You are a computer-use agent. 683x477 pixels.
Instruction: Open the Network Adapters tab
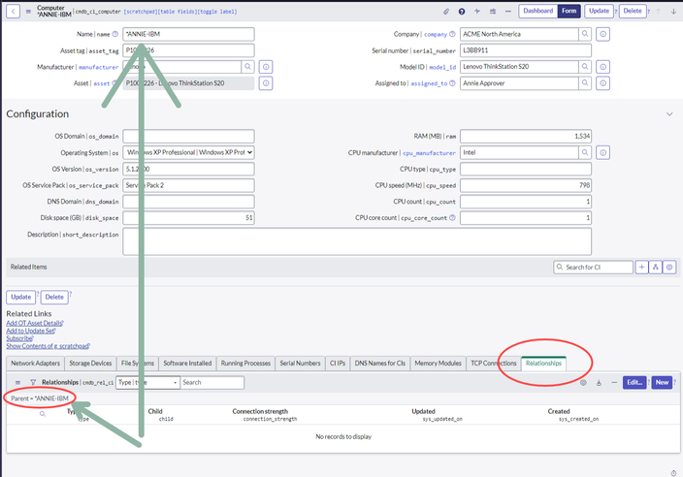click(x=35, y=363)
